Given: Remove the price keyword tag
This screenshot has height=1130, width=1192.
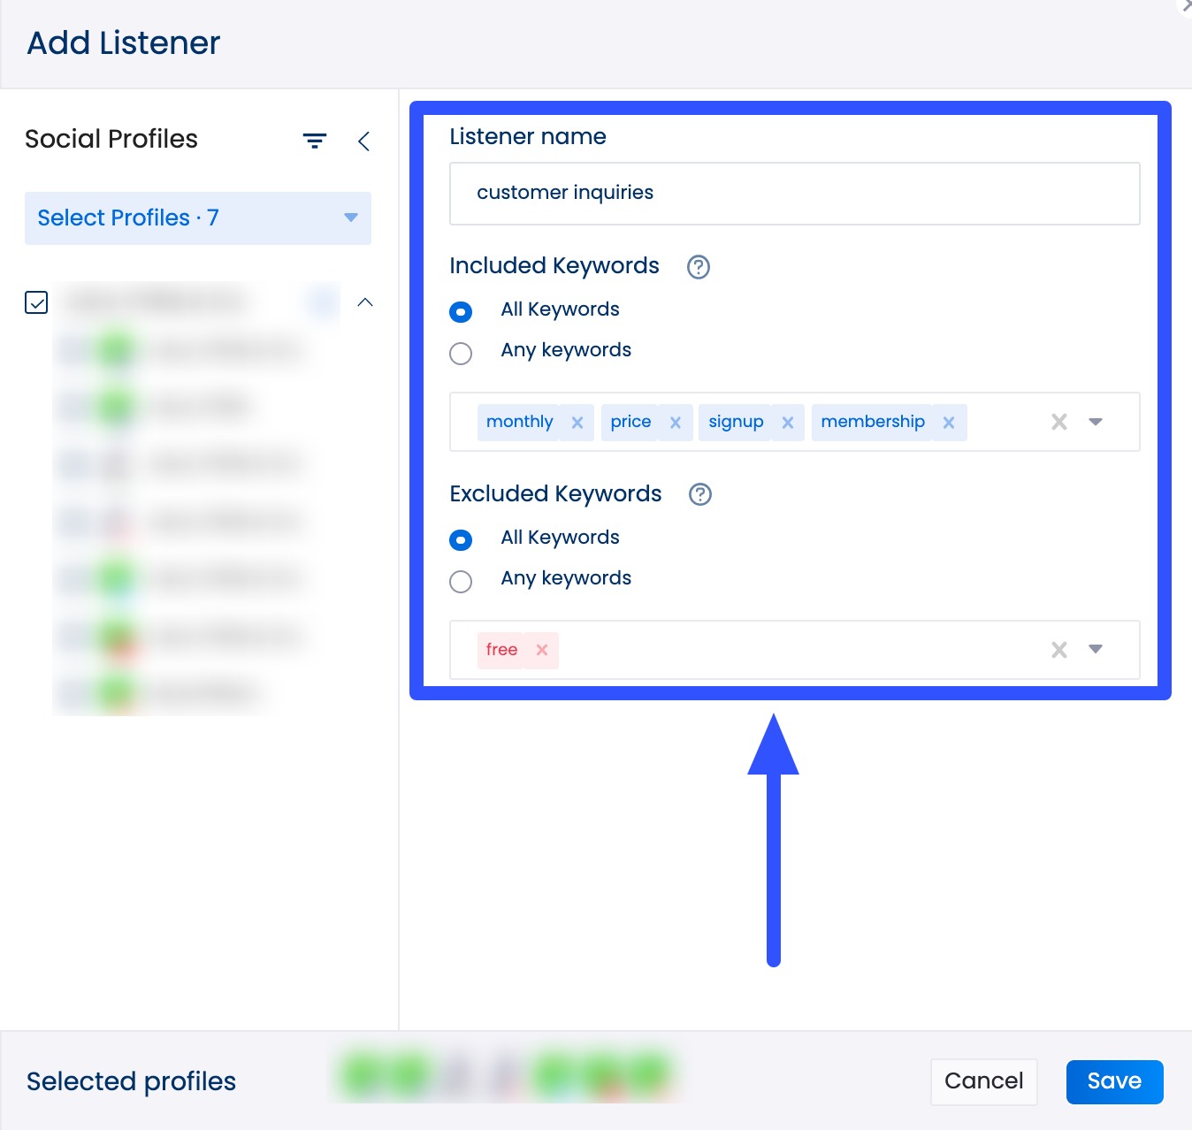Looking at the screenshot, I should coord(676,423).
